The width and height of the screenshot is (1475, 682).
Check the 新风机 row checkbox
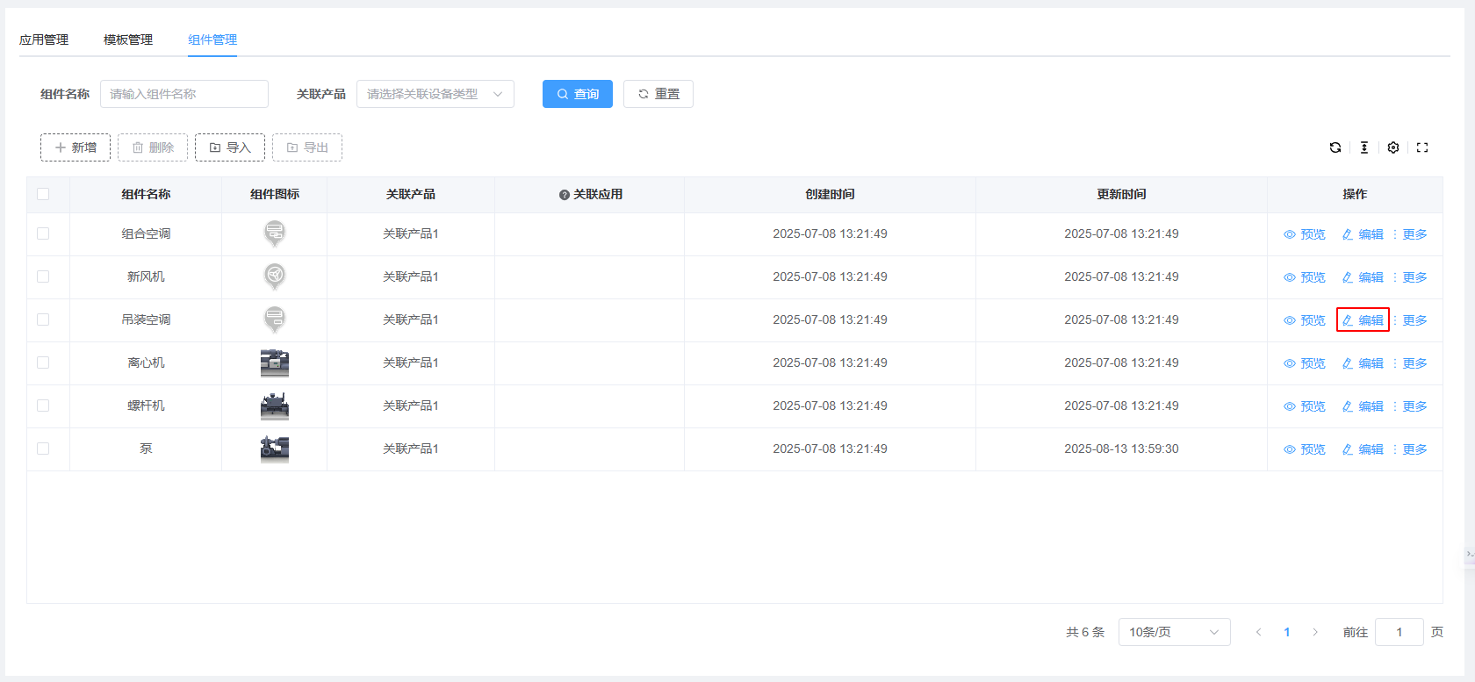[x=43, y=276]
